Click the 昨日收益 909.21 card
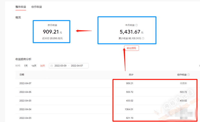This screenshot has width=200, height=122. [52, 32]
